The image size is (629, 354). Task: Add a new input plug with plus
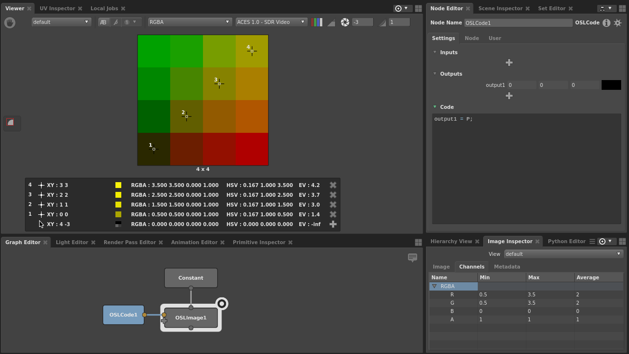coord(509,62)
